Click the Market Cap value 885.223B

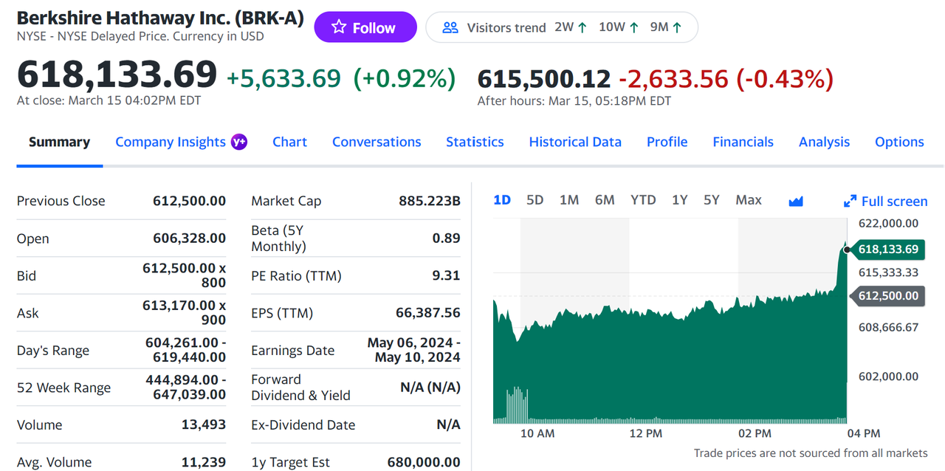[x=429, y=201]
